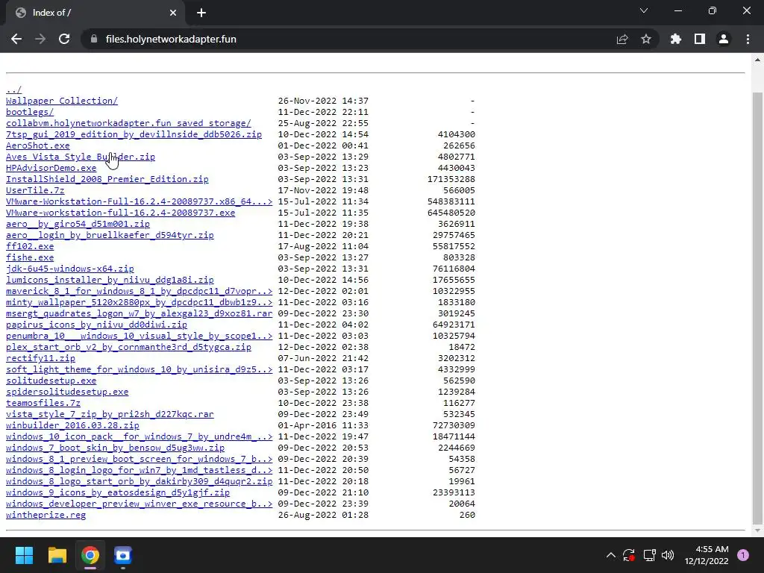Show hidden system tray icons
The width and height of the screenshot is (764, 573).
click(610, 555)
